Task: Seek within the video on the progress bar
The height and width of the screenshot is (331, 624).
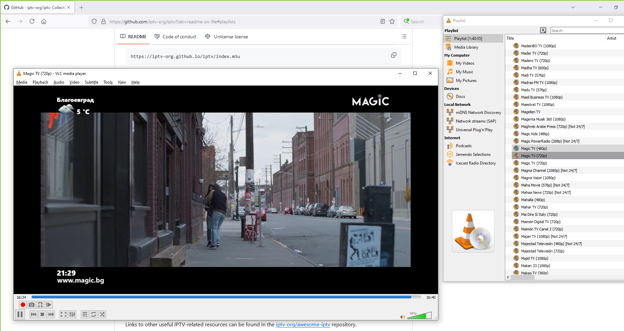Action: 226,297
